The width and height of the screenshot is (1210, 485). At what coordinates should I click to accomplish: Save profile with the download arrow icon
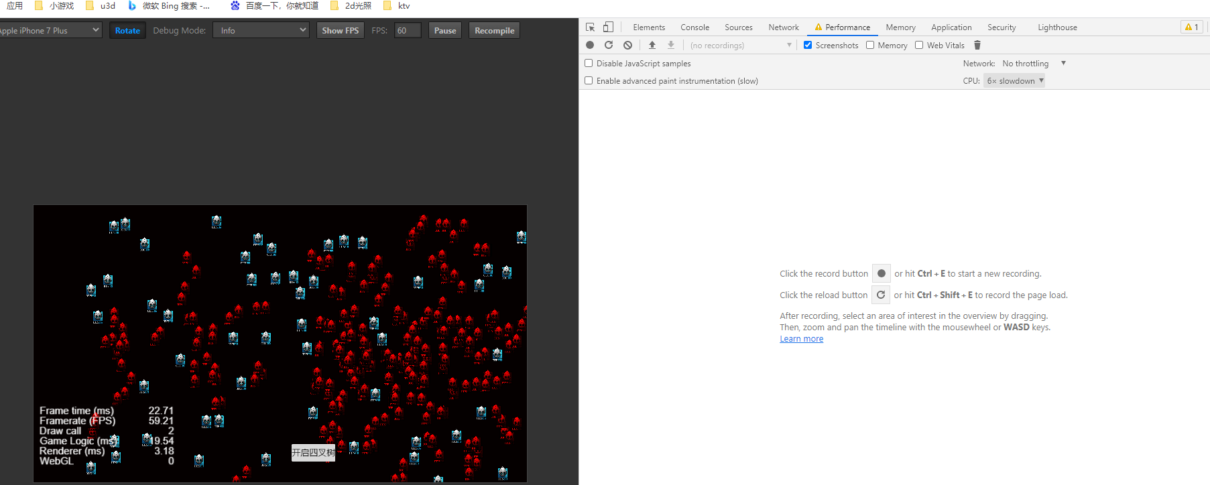671,45
